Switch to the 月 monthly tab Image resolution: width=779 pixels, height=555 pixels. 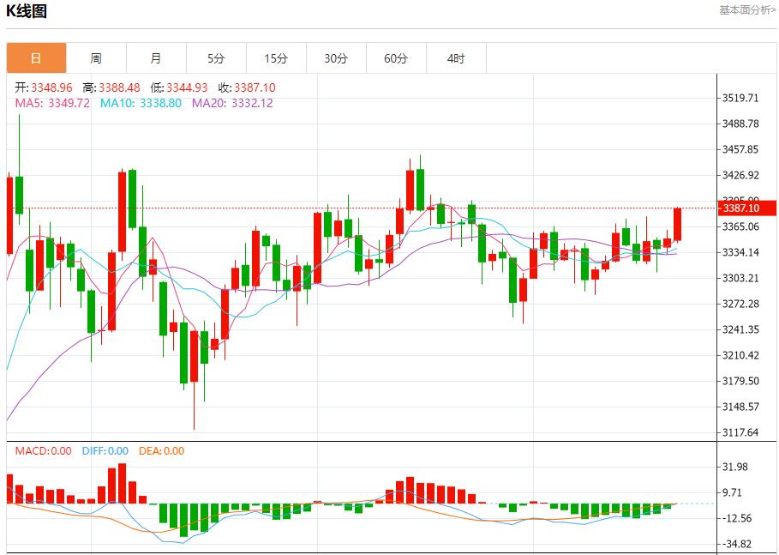[x=156, y=58]
